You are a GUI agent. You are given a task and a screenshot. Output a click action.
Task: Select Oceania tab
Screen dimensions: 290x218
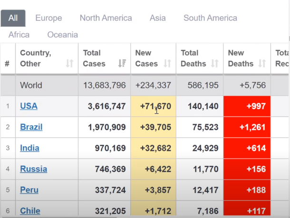pos(62,35)
